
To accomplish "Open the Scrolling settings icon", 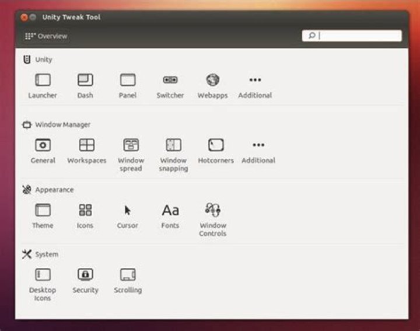I will pos(128,275).
